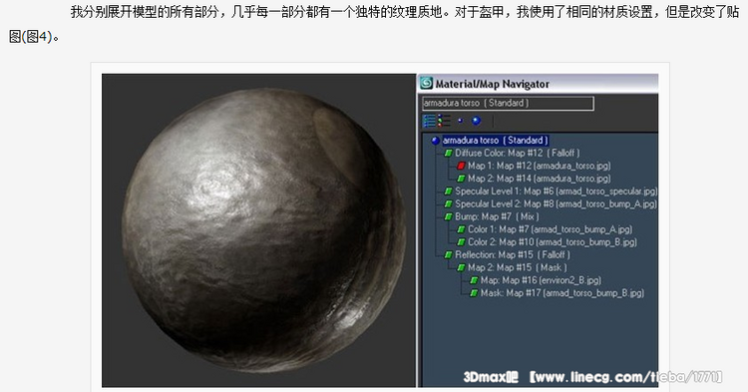Switch to View Large Icons sphere button
This screenshot has width=748, height=392.
(x=476, y=121)
